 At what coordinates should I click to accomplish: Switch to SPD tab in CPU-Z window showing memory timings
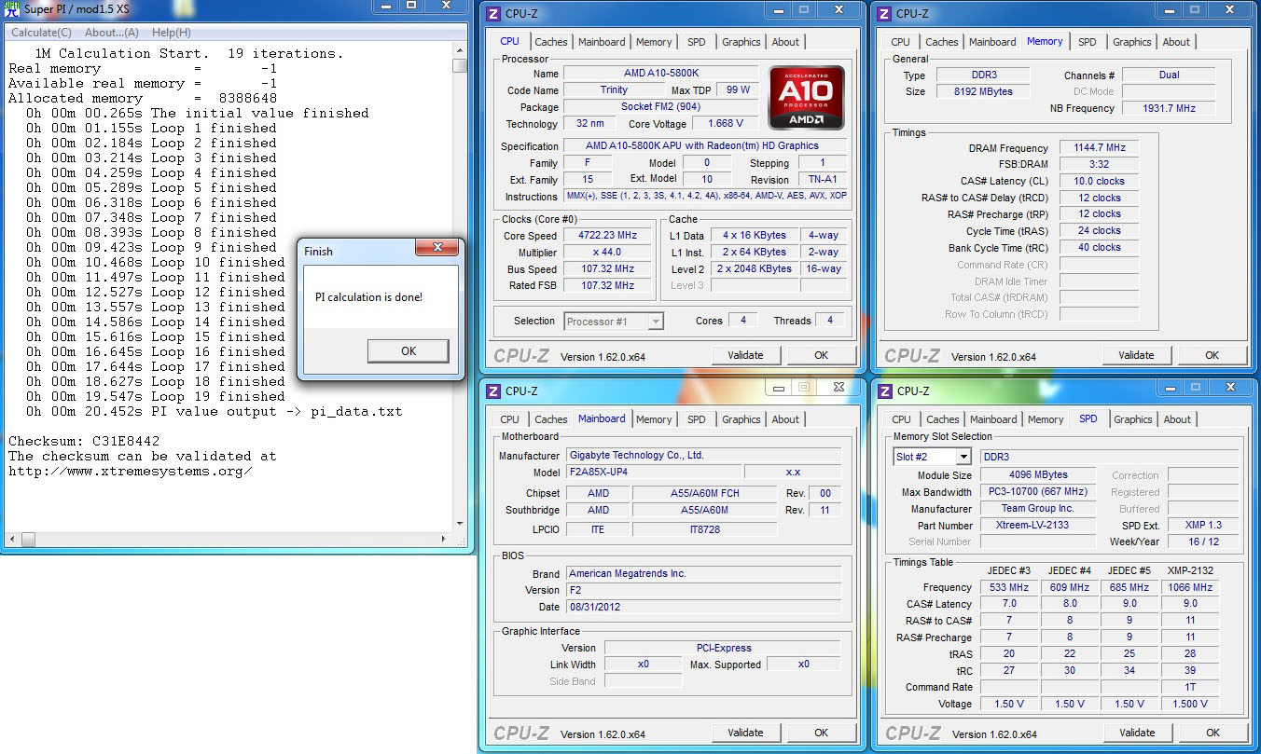pyautogui.click(x=1088, y=42)
